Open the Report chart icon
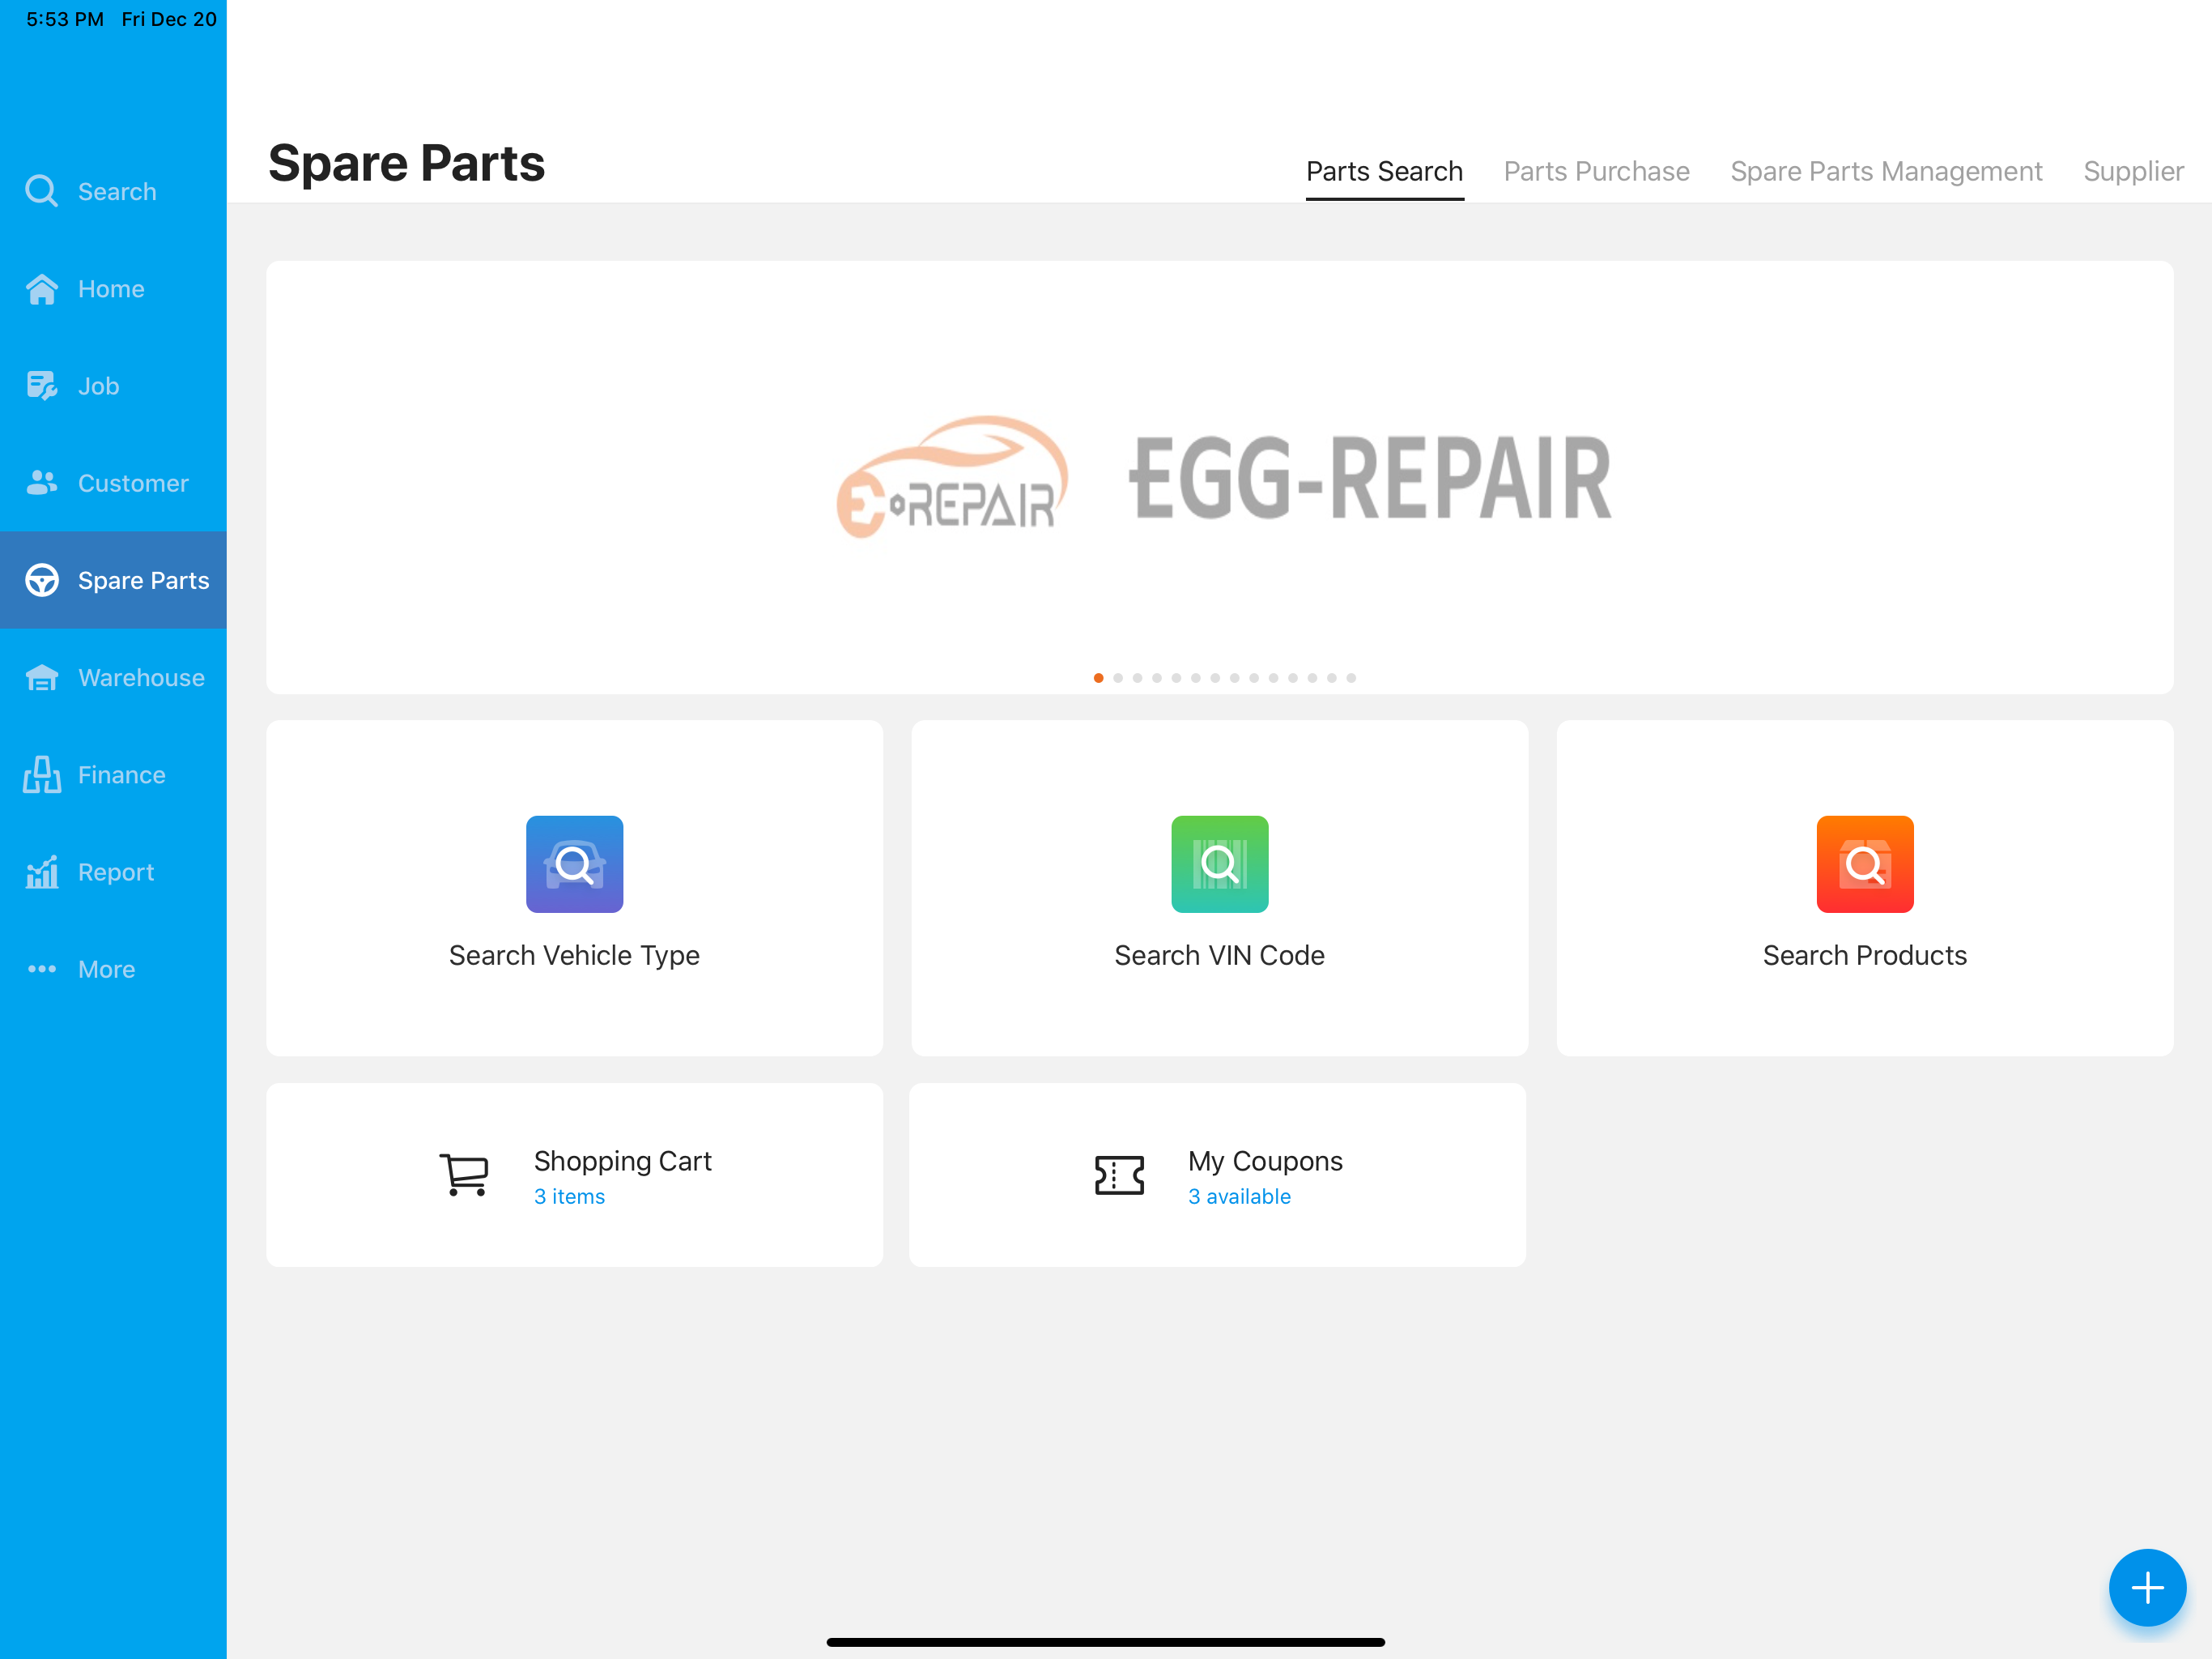 (41, 872)
